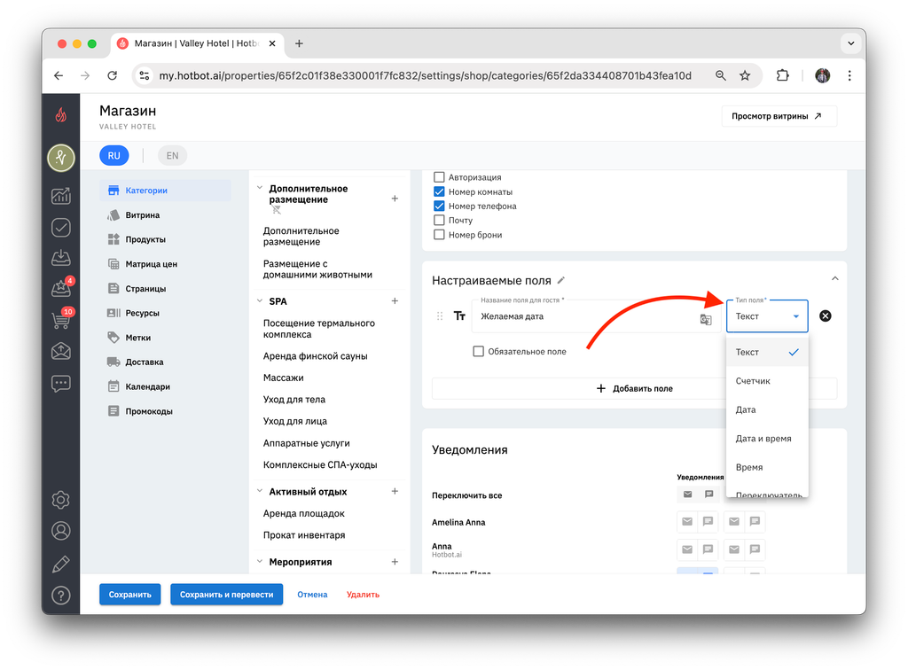
Task: Select Время field type option
Action: (767, 467)
